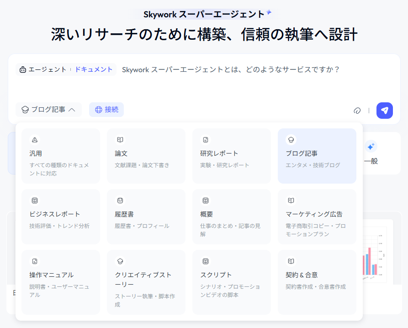408x328 pixels.
Task: Choose スクリプト option
Action: pyautogui.click(x=232, y=282)
